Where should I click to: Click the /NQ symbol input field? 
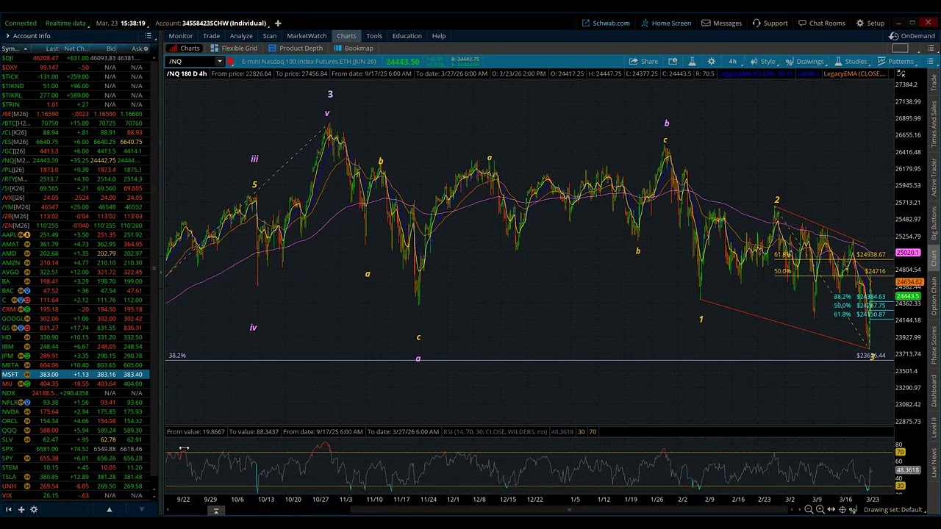pos(190,61)
